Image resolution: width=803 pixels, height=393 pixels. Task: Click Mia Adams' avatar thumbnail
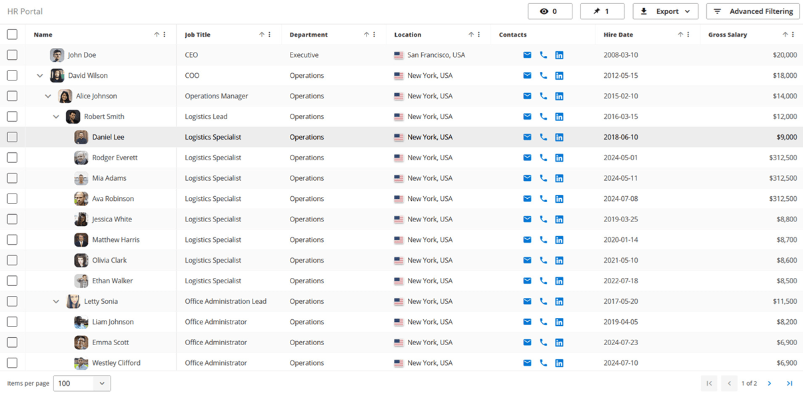[81, 178]
